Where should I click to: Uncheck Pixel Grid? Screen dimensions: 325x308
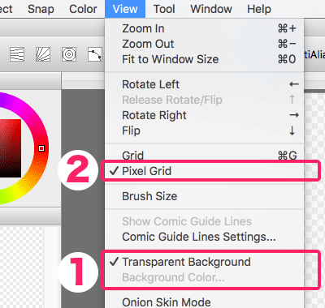[205, 171]
